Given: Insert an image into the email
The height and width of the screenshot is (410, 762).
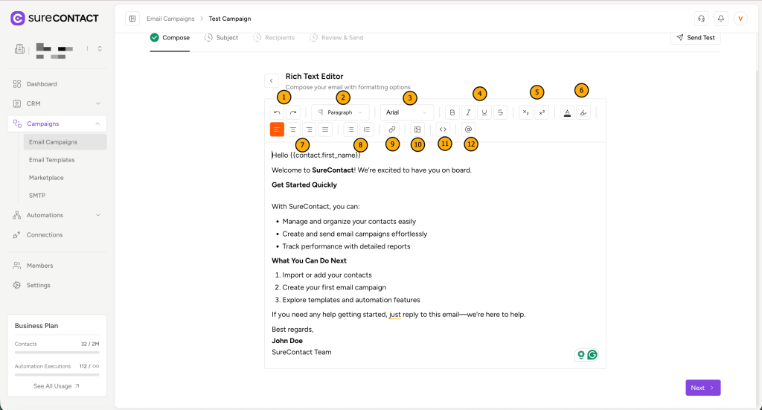Looking at the screenshot, I should pyautogui.click(x=417, y=129).
